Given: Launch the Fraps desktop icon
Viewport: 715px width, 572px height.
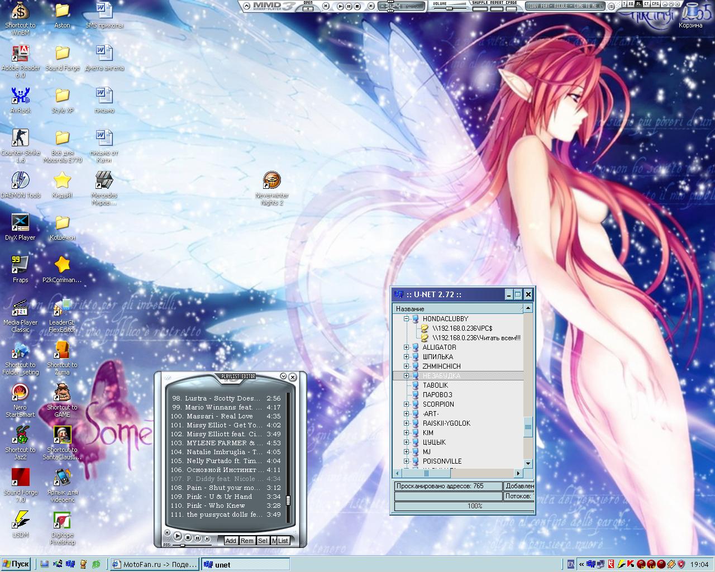Looking at the screenshot, I should click(x=20, y=270).
